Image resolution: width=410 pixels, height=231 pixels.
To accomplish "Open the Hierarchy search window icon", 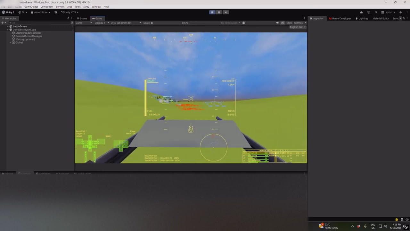I will pos(72,23).
